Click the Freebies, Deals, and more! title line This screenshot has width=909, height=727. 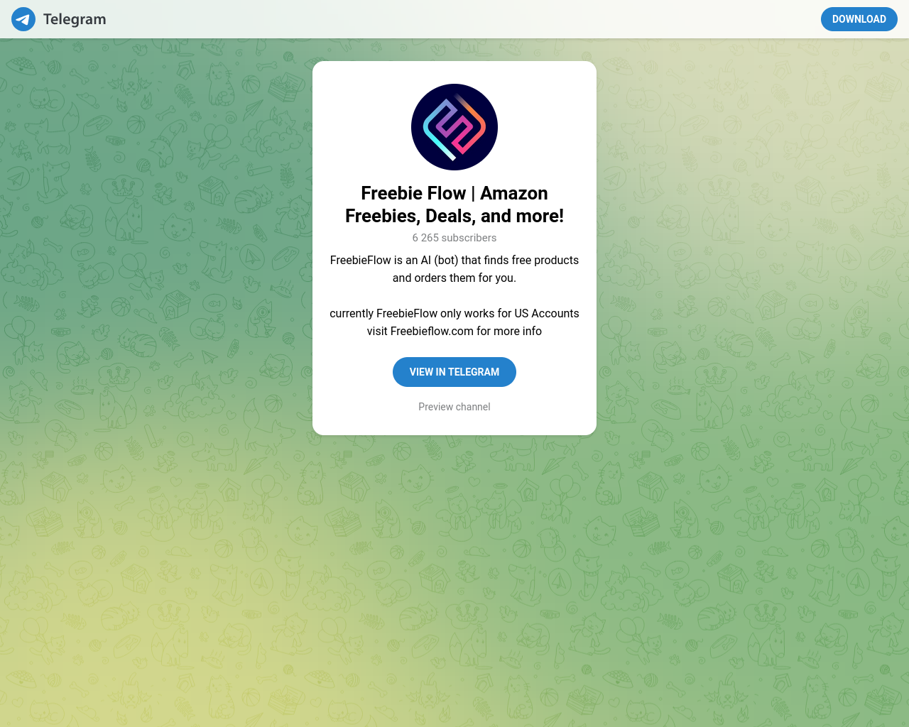click(x=454, y=216)
